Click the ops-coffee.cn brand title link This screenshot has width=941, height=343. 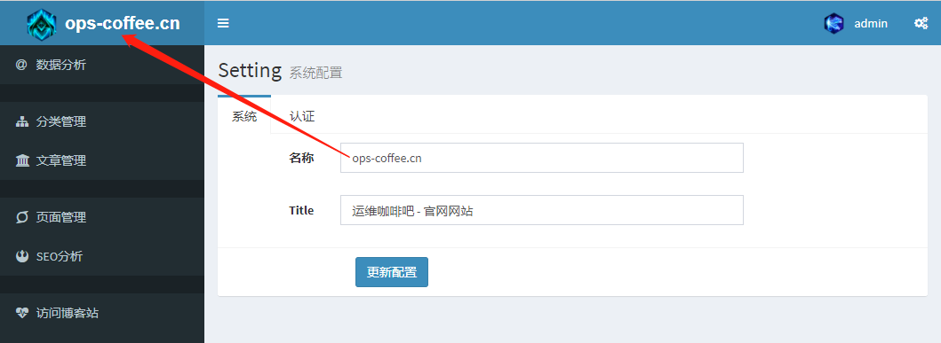pos(123,24)
